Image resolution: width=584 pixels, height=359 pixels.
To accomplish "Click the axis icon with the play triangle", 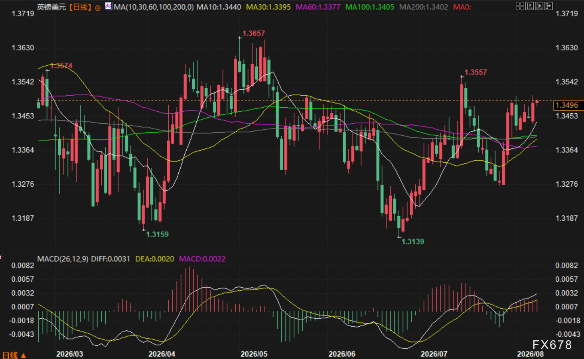I will pyautogui.click(x=539, y=6).
